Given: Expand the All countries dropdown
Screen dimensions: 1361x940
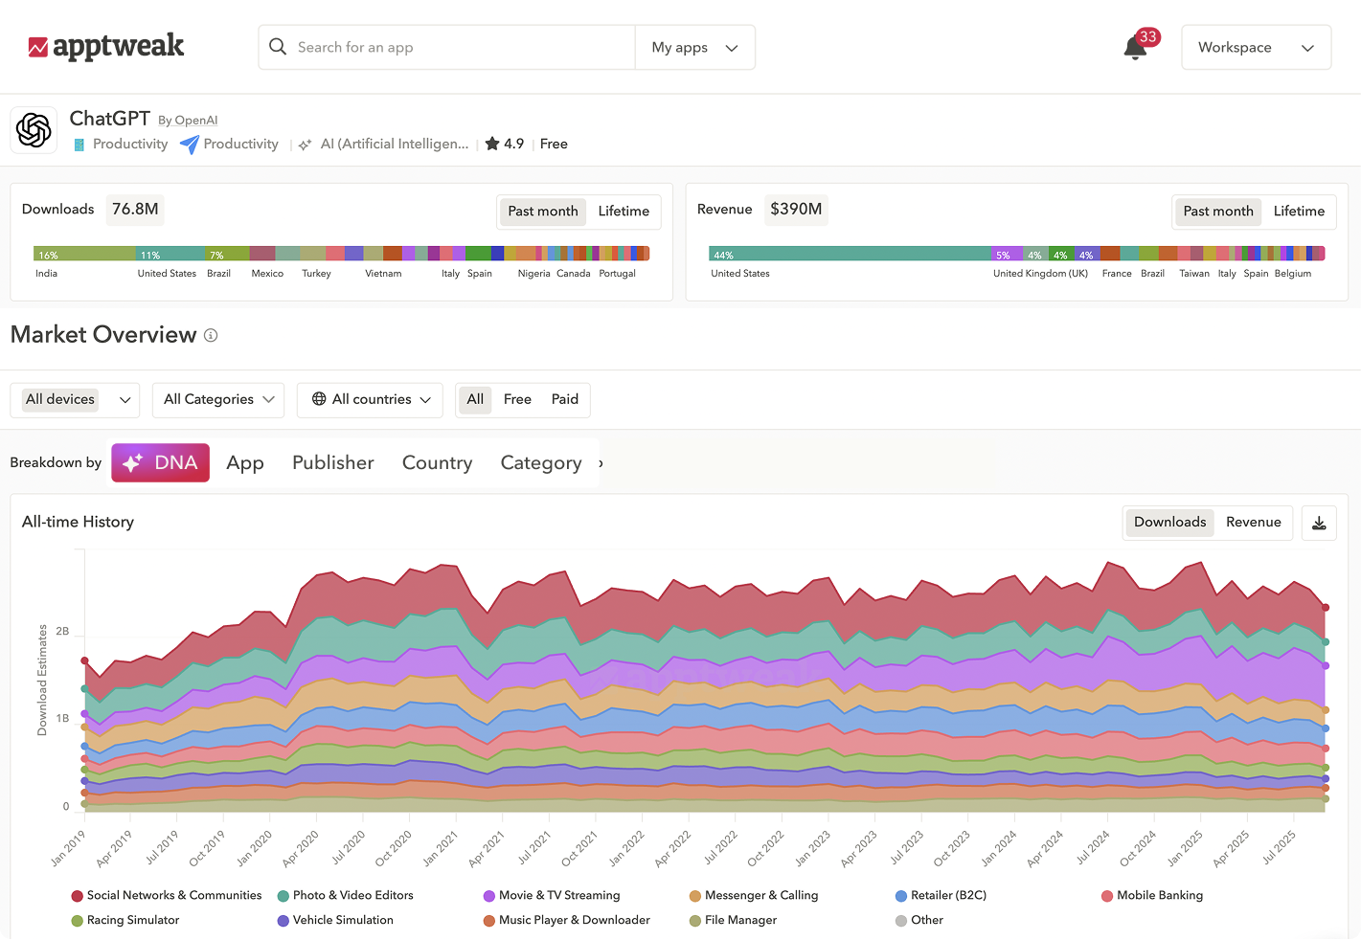Looking at the screenshot, I should tap(370, 400).
